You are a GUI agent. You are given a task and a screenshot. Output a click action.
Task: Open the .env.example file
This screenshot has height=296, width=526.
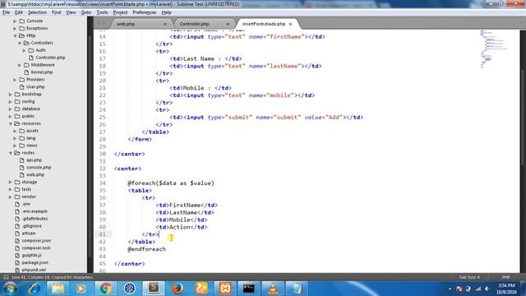tap(35, 211)
